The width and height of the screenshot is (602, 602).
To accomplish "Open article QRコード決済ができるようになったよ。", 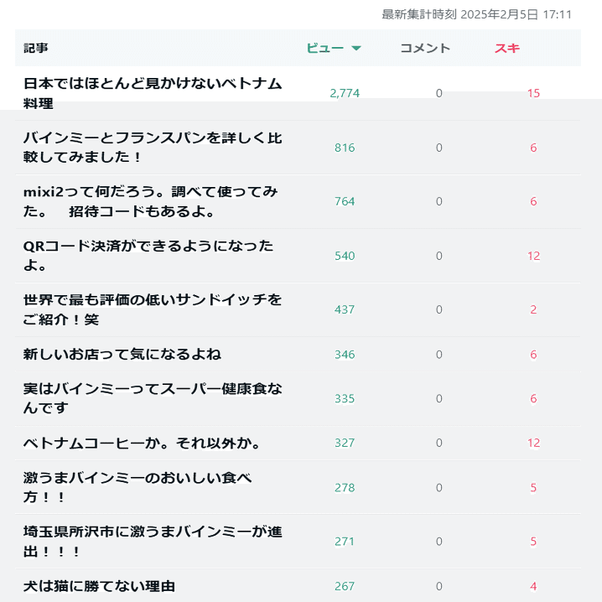I will point(148,256).
